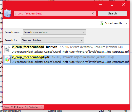Open the Search for combo box
132x112 pixels.
click(52, 40)
